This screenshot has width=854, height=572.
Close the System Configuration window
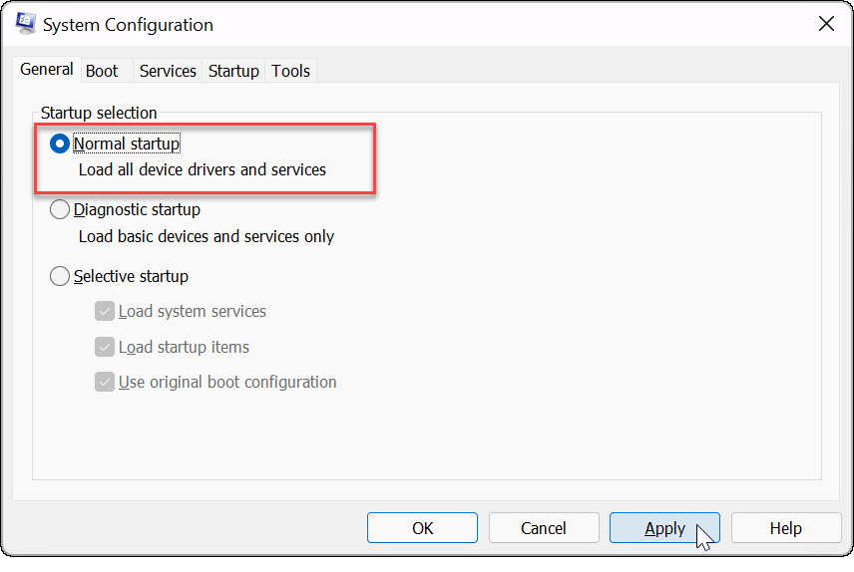point(826,25)
